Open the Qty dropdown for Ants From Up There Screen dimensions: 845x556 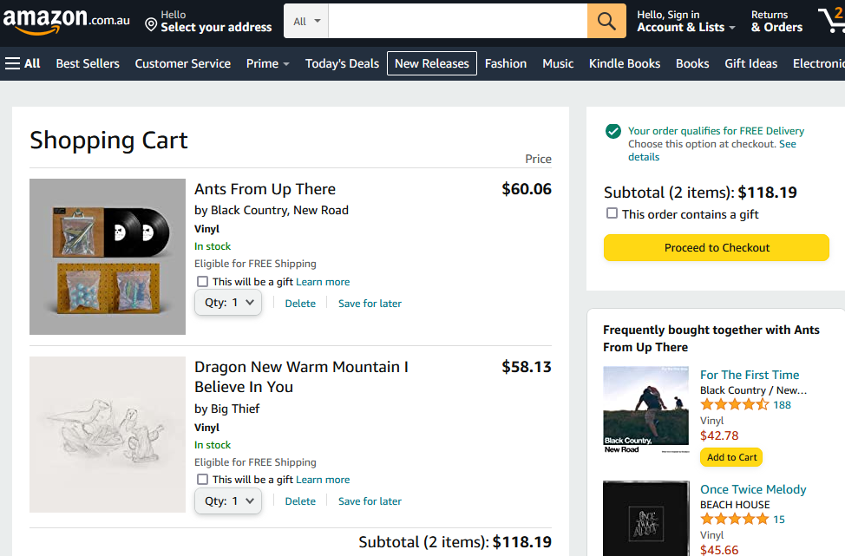tap(228, 302)
